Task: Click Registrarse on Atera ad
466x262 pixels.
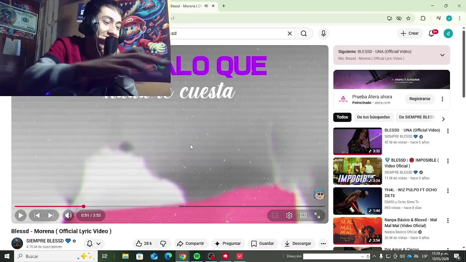Action: point(420,99)
